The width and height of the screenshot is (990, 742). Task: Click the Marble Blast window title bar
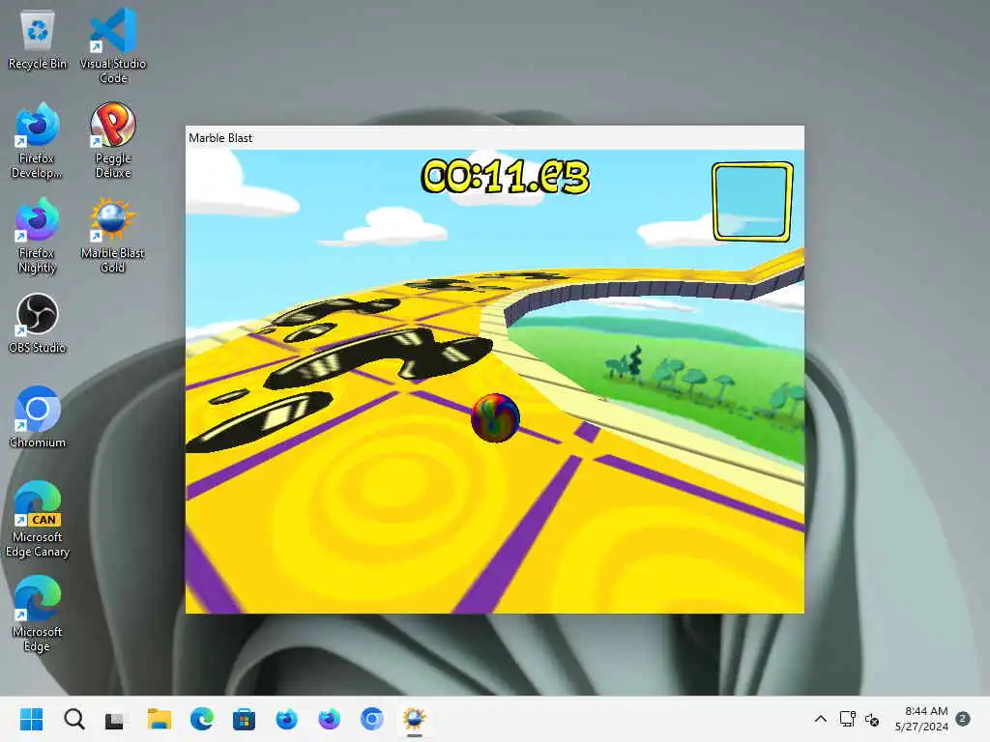pyautogui.click(x=494, y=137)
